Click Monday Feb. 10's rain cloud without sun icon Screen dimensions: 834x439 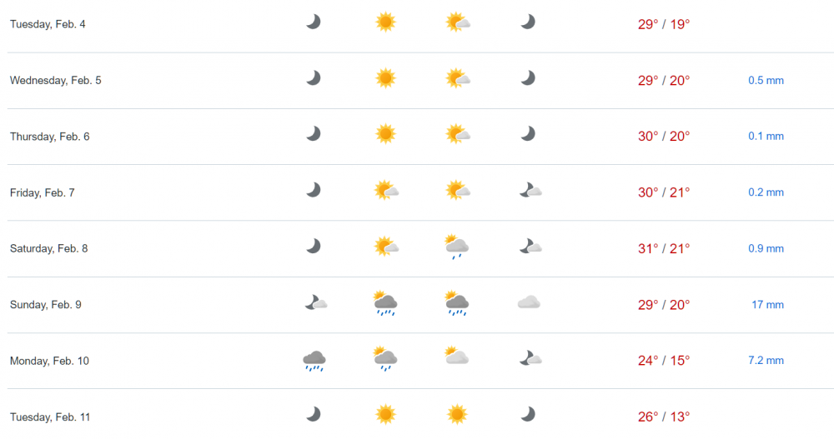pyautogui.click(x=314, y=360)
